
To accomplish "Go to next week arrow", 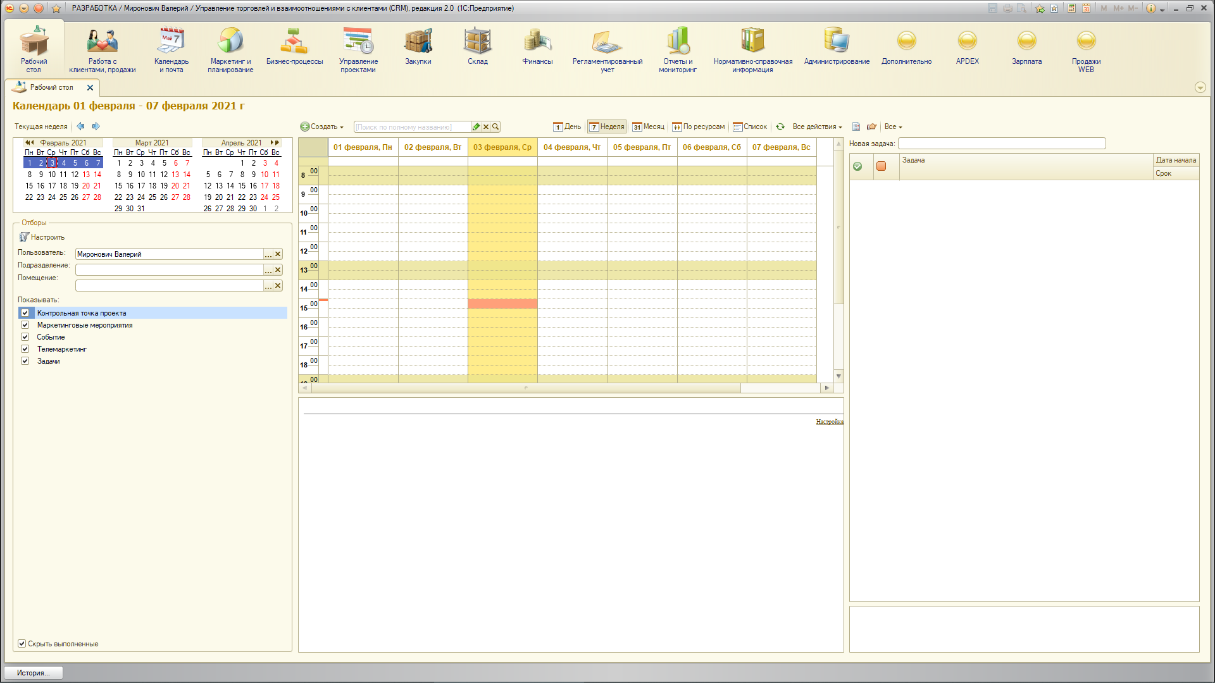I will [96, 126].
